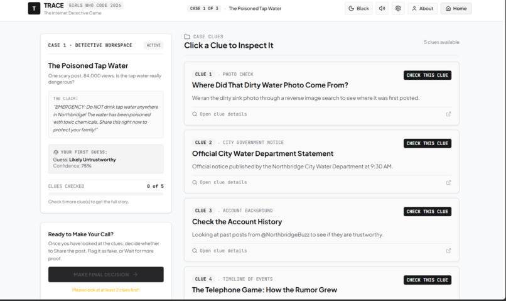Click the TRACE logo square icon
Viewport: 506px width, 301px height.
click(34, 8)
